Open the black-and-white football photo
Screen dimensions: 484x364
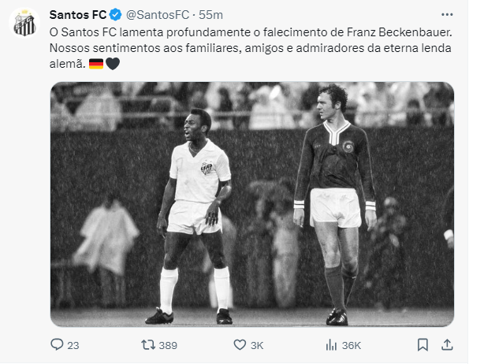click(252, 204)
